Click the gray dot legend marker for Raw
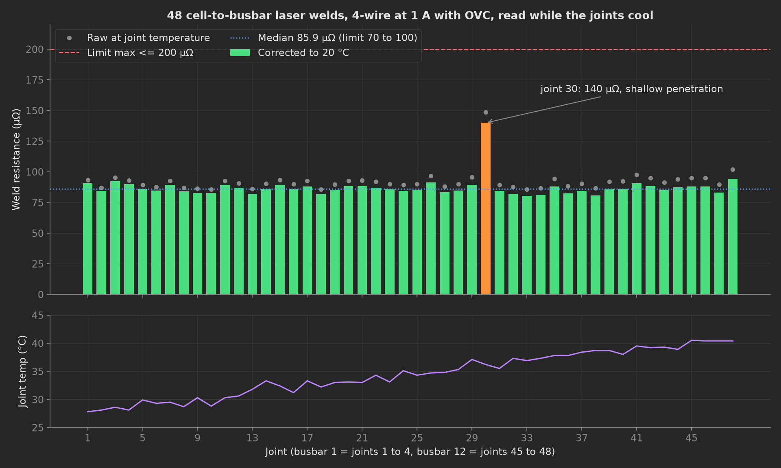The image size is (781, 468). point(69,38)
